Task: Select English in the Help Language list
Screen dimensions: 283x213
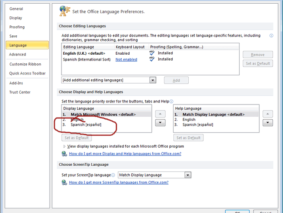Action: point(216,120)
